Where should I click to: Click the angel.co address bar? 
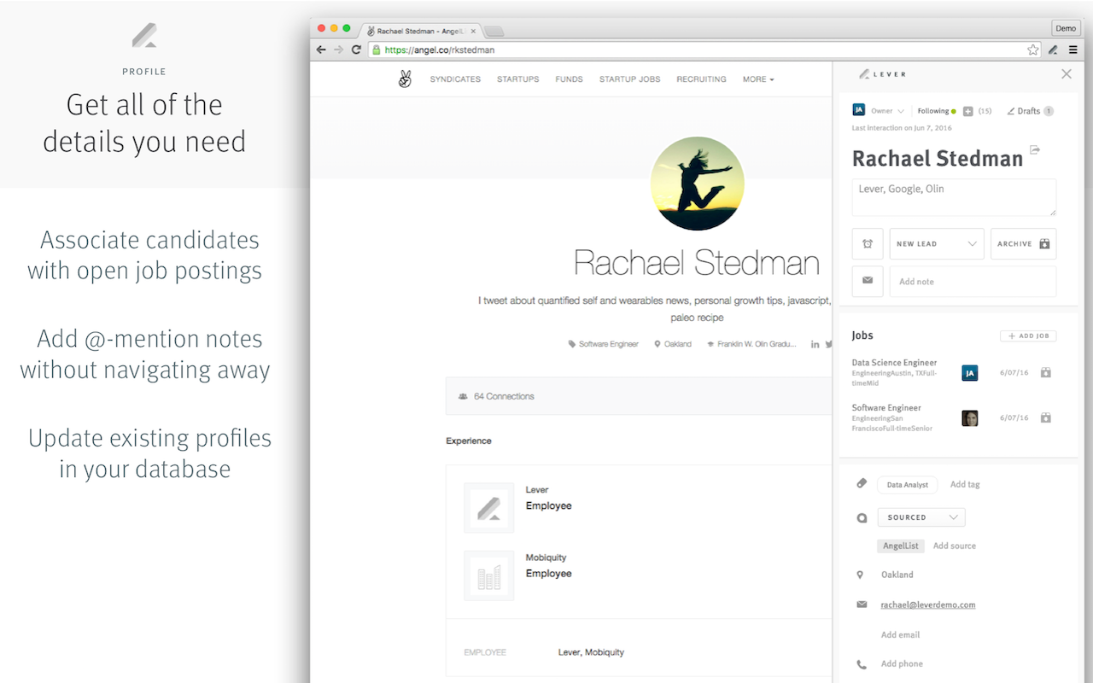pyautogui.click(x=704, y=50)
